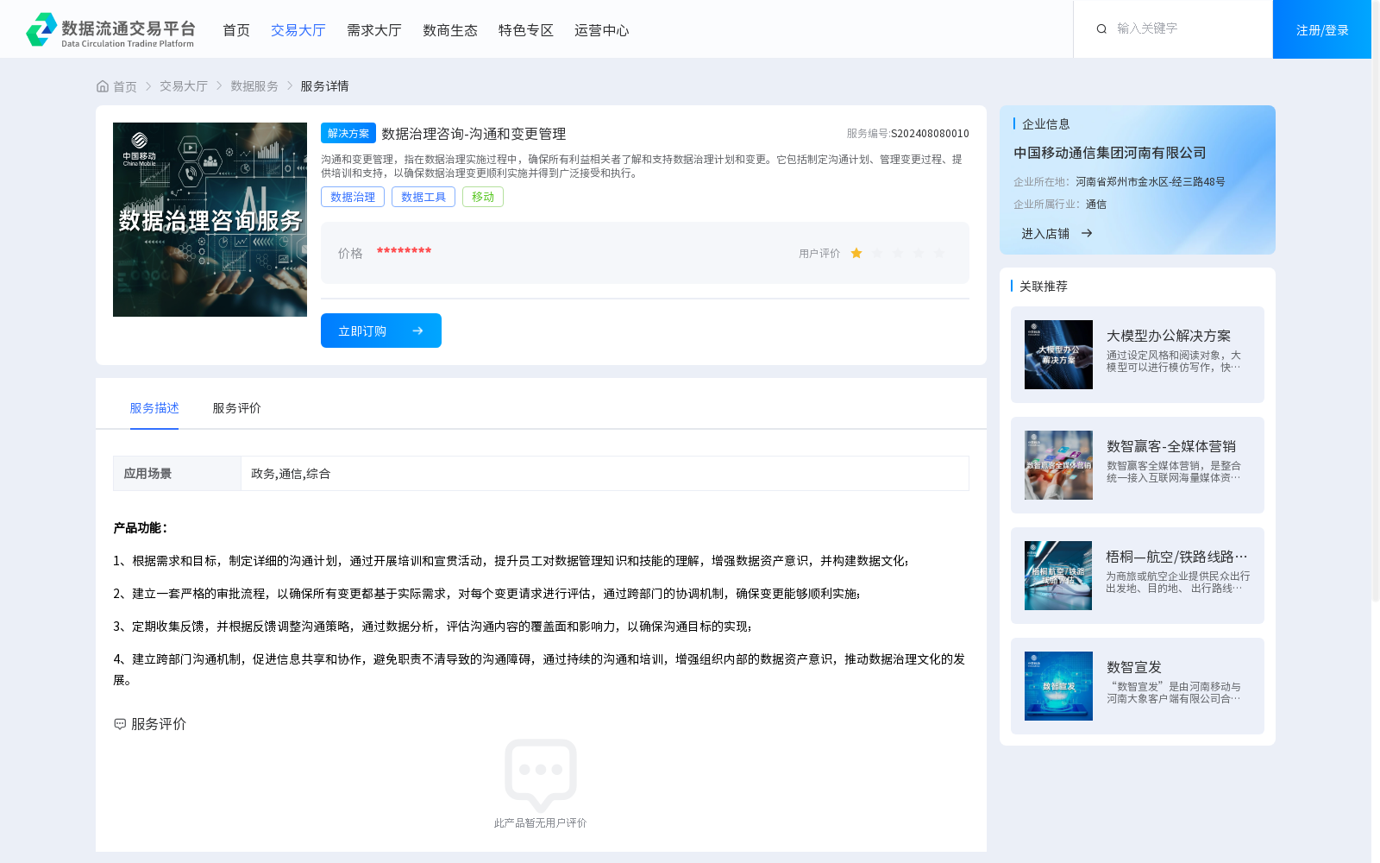Click company name 中国移动通信集团河南有限公司
The height and width of the screenshot is (863, 1380).
coord(1110,153)
